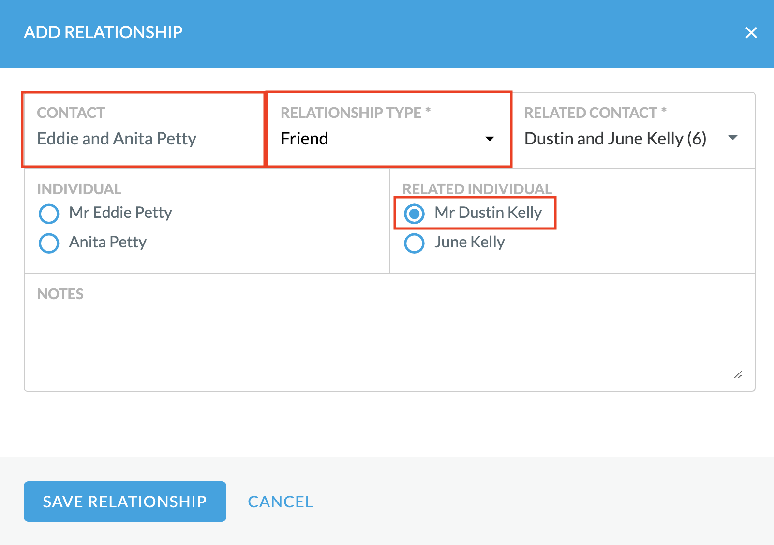This screenshot has height=545, width=774.
Task: Select the June Kelly radio button
Action: tap(415, 243)
